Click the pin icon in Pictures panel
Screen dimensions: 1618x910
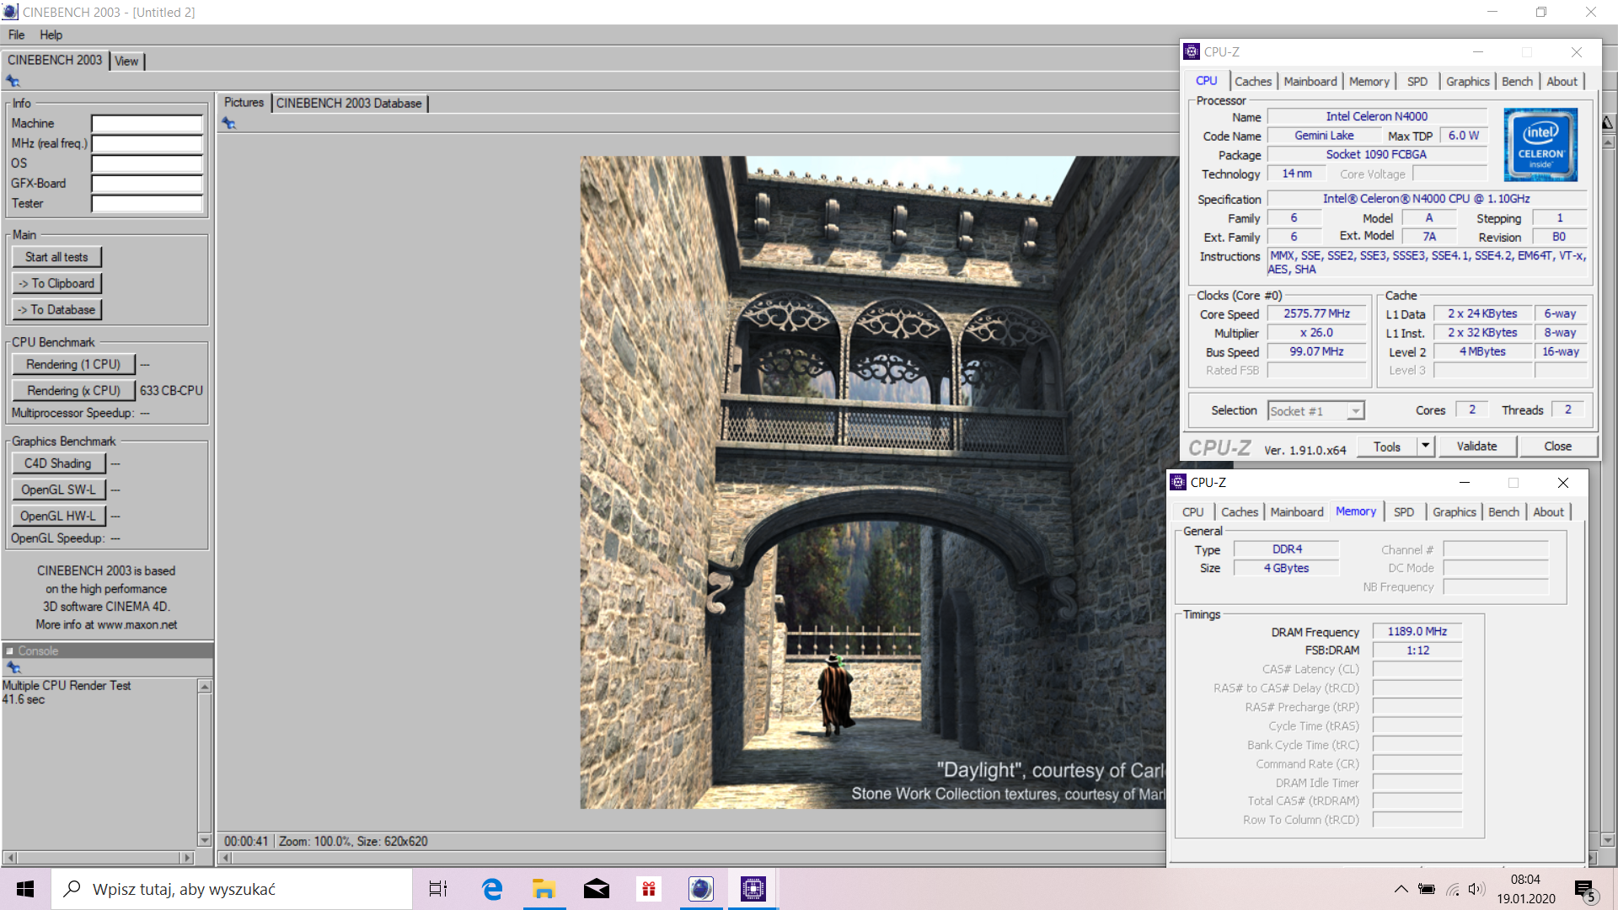click(228, 123)
